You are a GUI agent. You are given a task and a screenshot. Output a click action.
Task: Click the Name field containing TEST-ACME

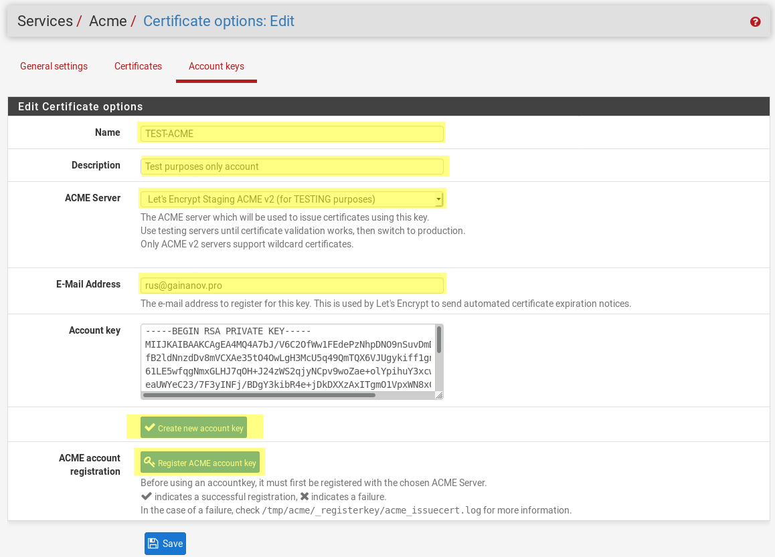point(292,133)
